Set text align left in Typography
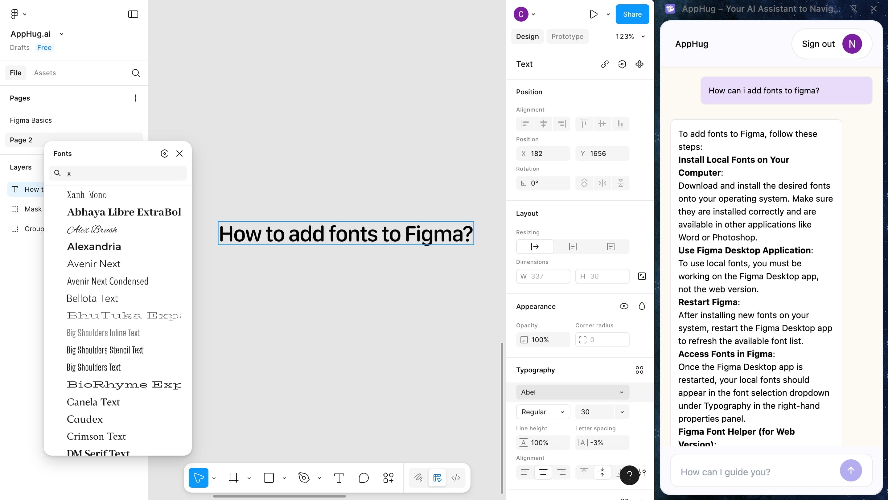 click(525, 472)
